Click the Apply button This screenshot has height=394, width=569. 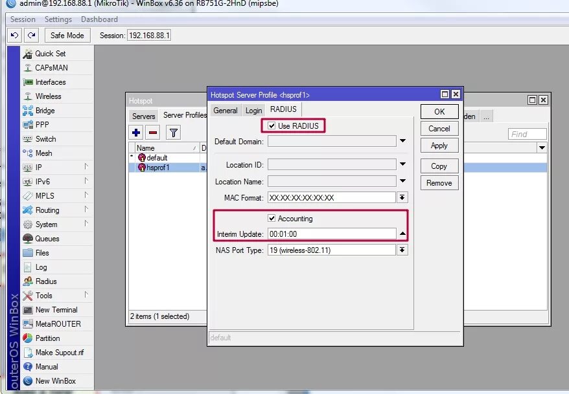(439, 146)
